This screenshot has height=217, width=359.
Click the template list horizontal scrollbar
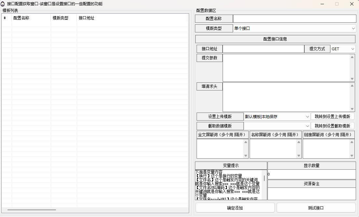[32, 210]
